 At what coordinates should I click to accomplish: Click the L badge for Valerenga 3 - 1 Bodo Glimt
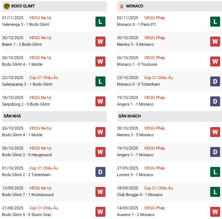[100, 21]
